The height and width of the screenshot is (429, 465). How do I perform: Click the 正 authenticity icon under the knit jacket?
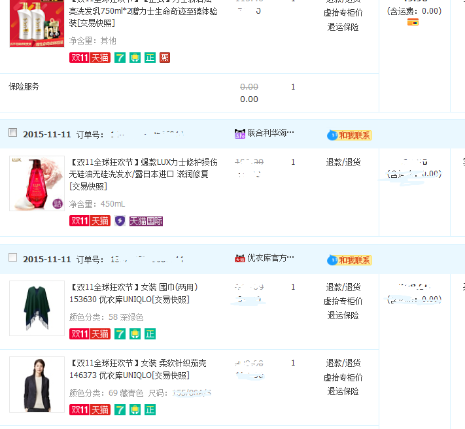tap(150, 410)
